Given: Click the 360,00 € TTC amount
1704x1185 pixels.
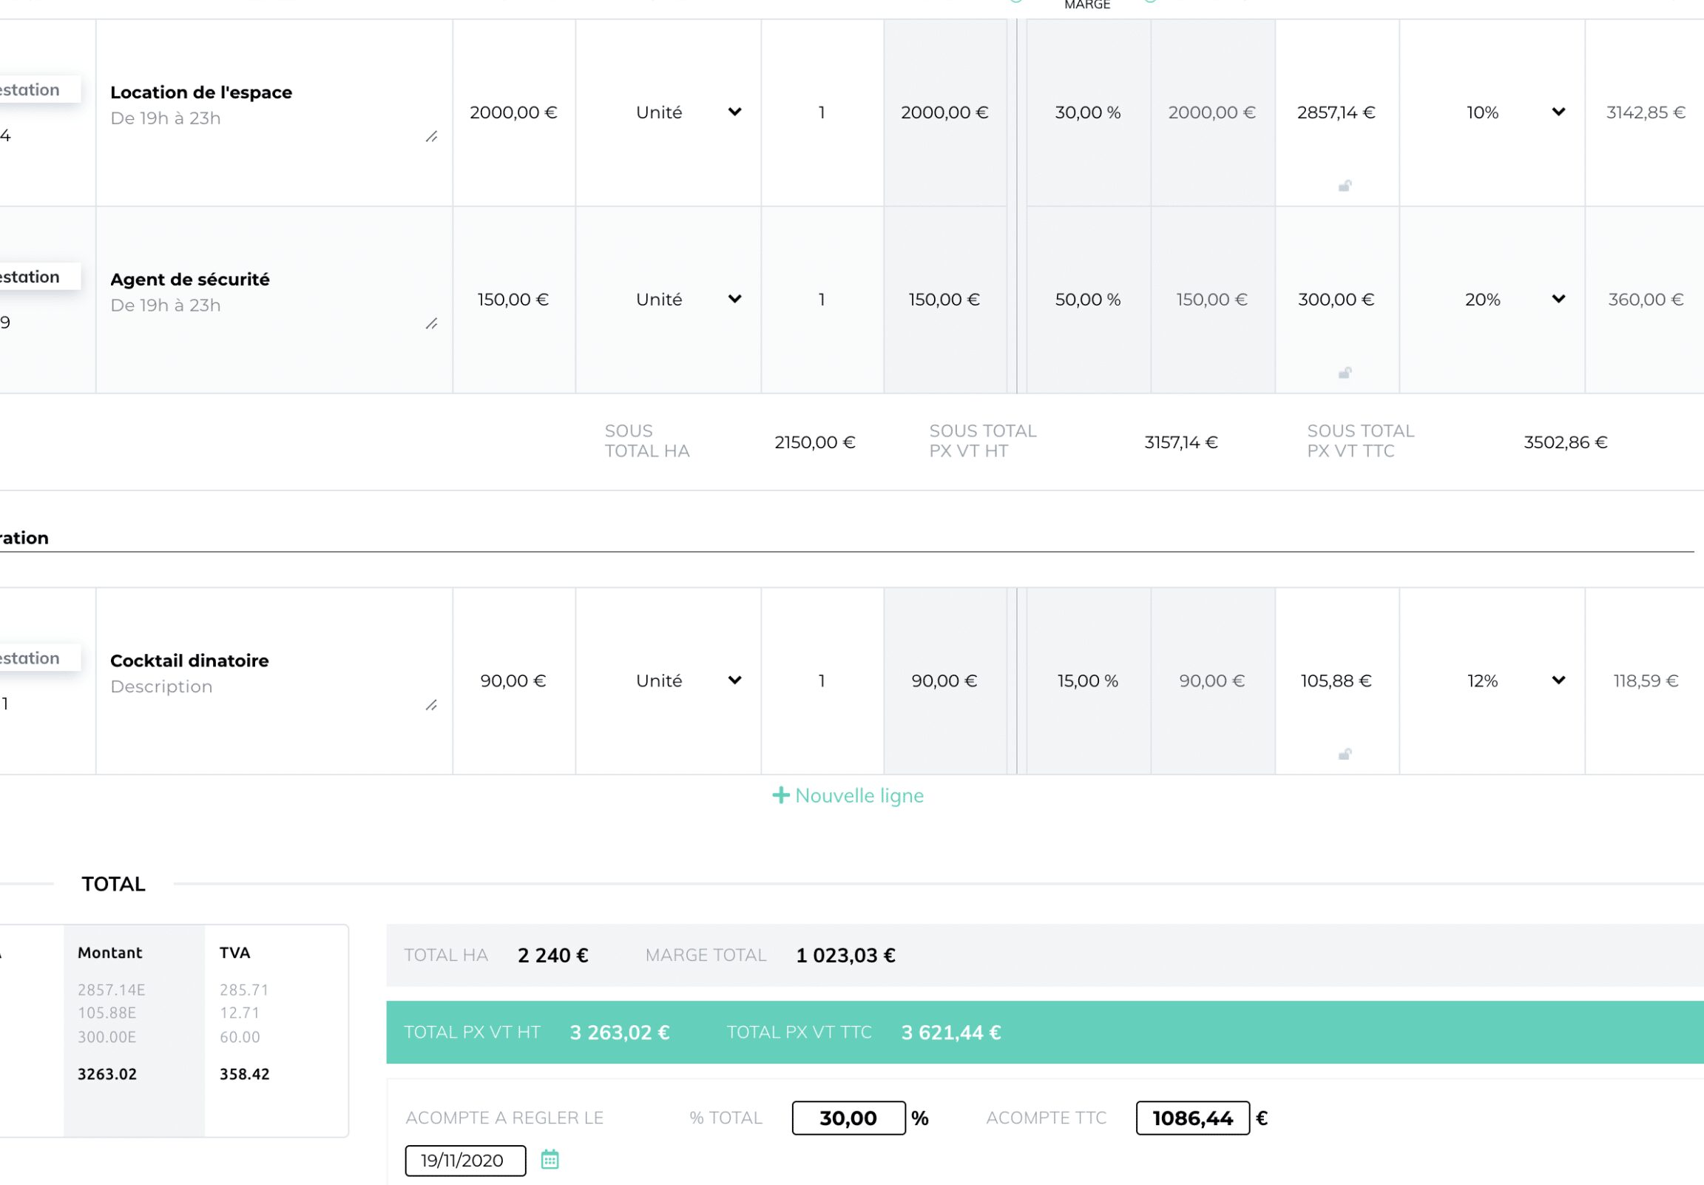Looking at the screenshot, I should [1646, 300].
